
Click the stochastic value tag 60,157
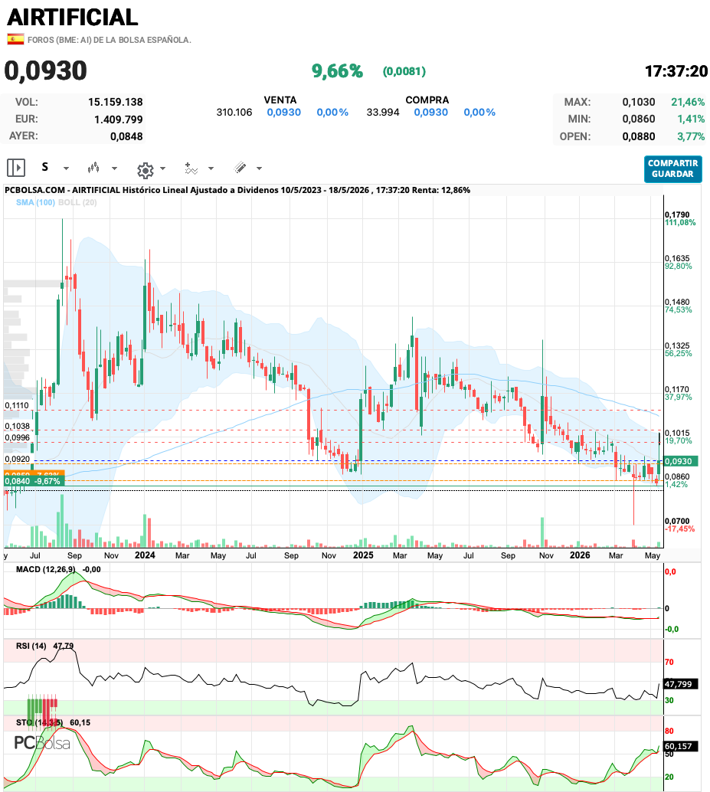[x=681, y=746]
